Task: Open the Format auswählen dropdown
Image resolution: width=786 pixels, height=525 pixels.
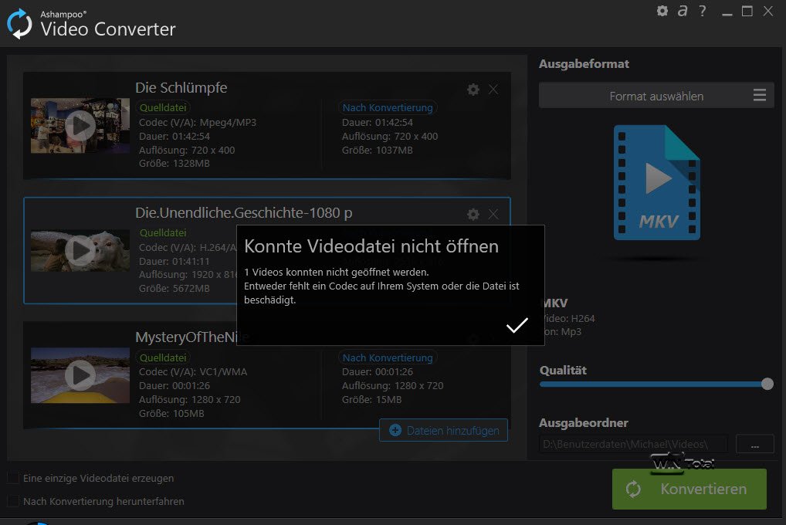Action: pos(656,95)
